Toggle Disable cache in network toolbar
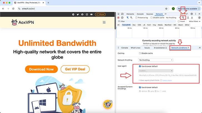This screenshot has height=113, width=202. pyautogui.click(x=151, y=18)
